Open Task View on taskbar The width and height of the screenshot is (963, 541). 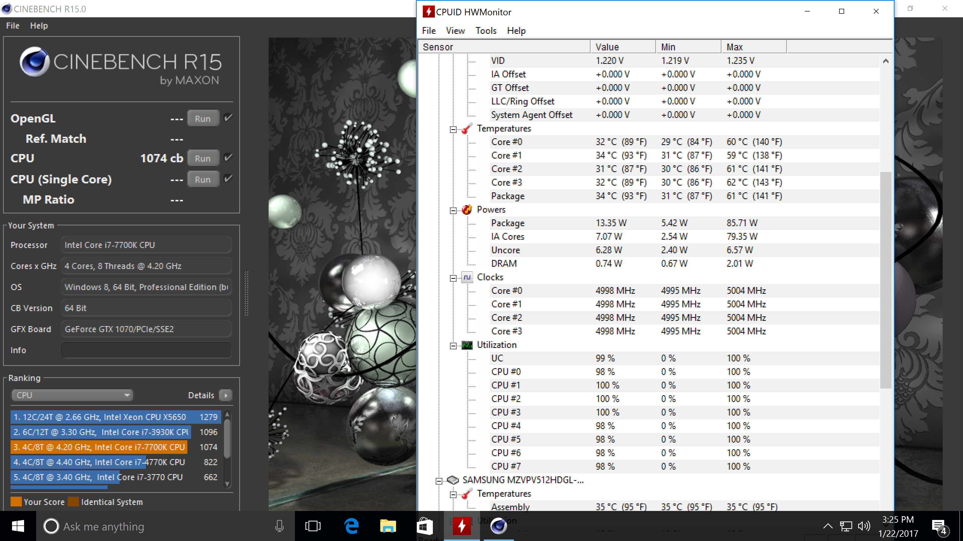[x=313, y=526]
